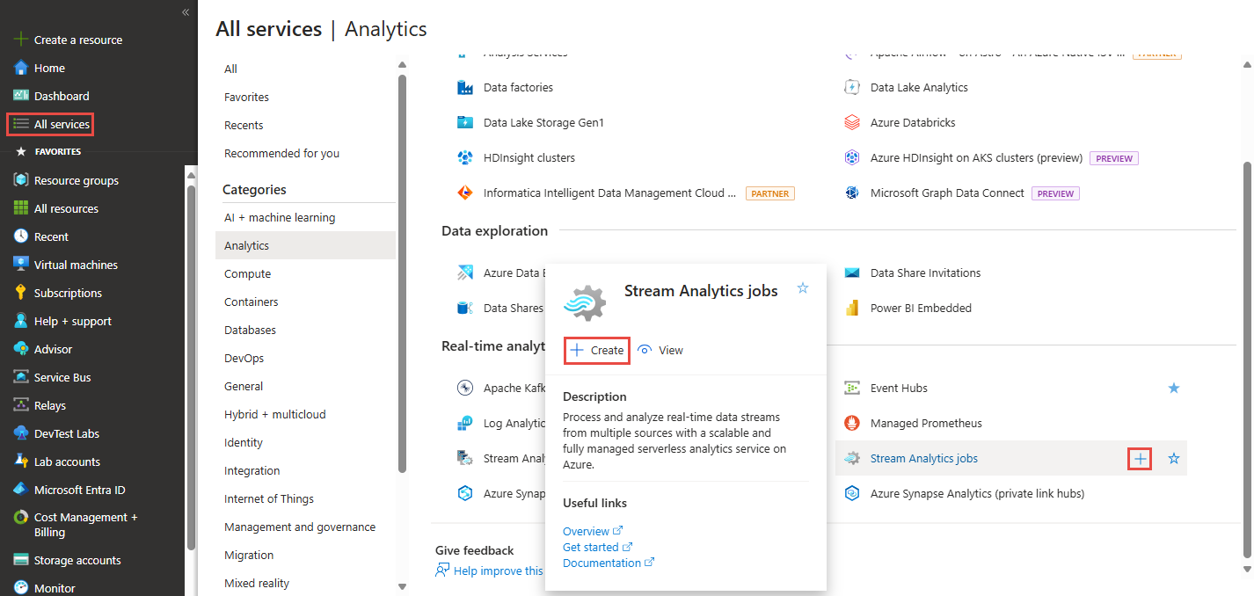Open Informatica Intelligent Data Management Cloud
This screenshot has height=596, width=1254.
609,193
